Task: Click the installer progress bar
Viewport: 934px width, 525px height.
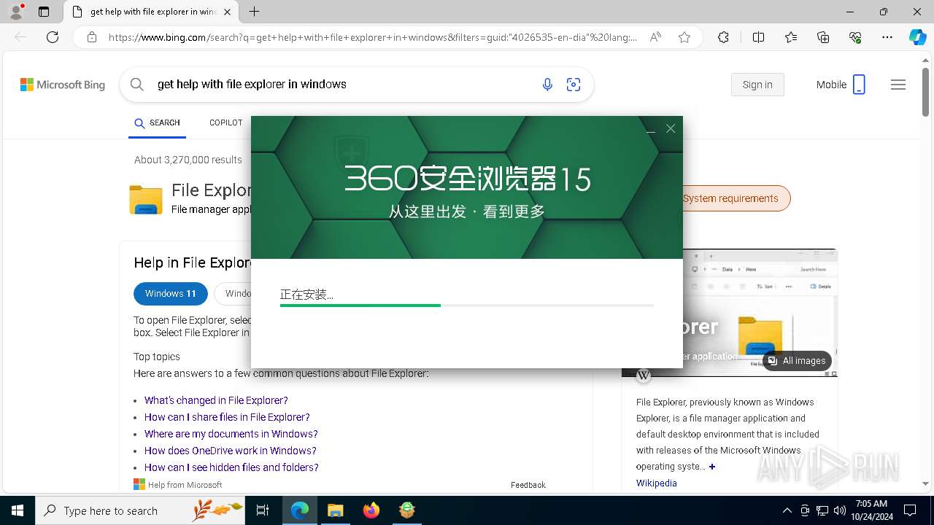Action: tap(467, 306)
